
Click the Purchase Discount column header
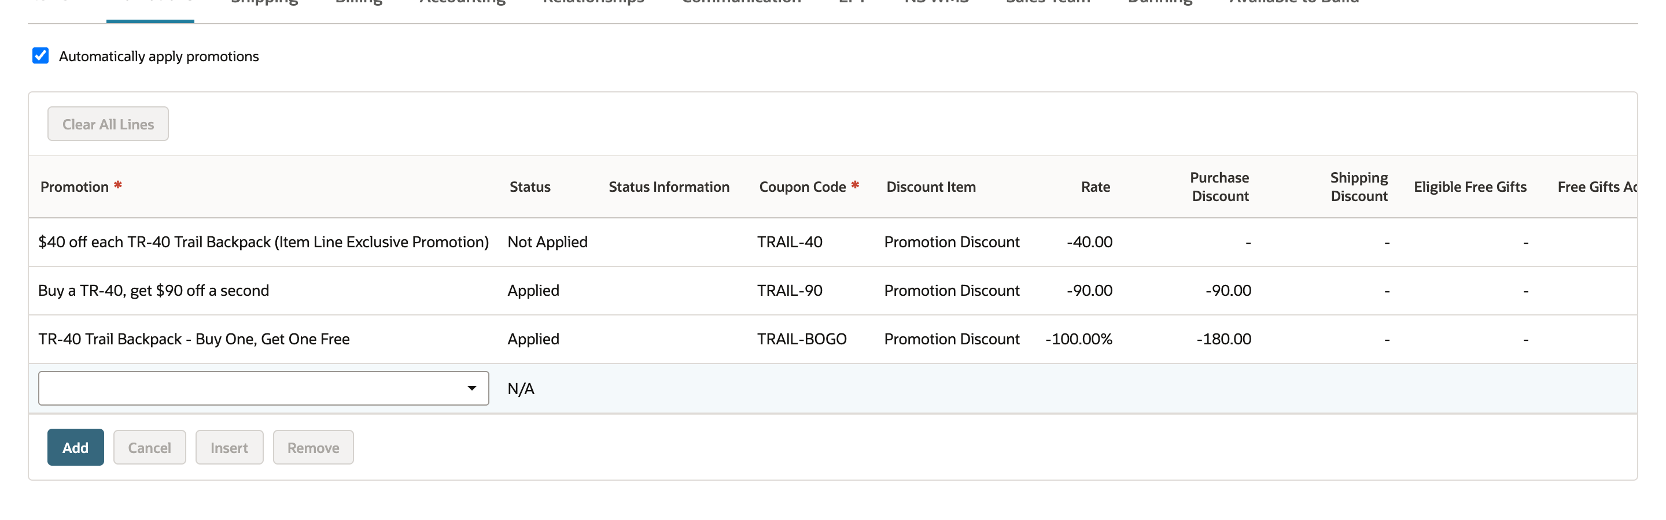point(1220,187)
